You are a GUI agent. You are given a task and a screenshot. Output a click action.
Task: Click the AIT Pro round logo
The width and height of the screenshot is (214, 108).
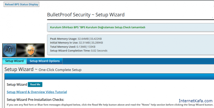9,50
